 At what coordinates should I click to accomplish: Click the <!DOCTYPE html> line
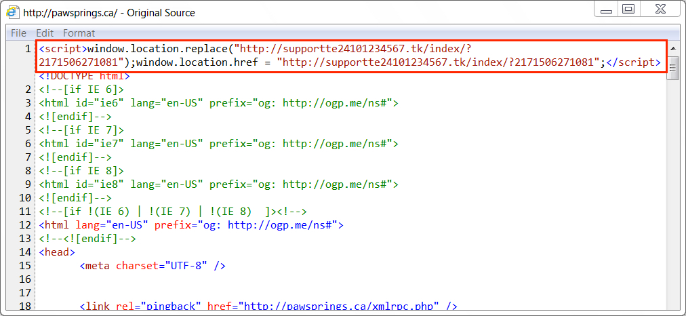click(x=85, y=76)
